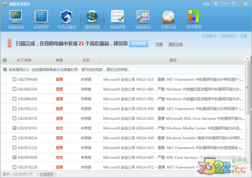Open 设置 settings
Screen dimensions: 252x178
coord(243,36)
